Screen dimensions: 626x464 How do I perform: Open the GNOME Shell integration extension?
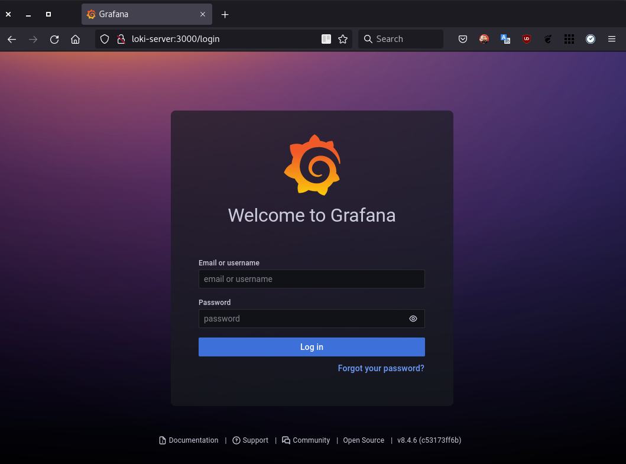[x=548, y=39]
